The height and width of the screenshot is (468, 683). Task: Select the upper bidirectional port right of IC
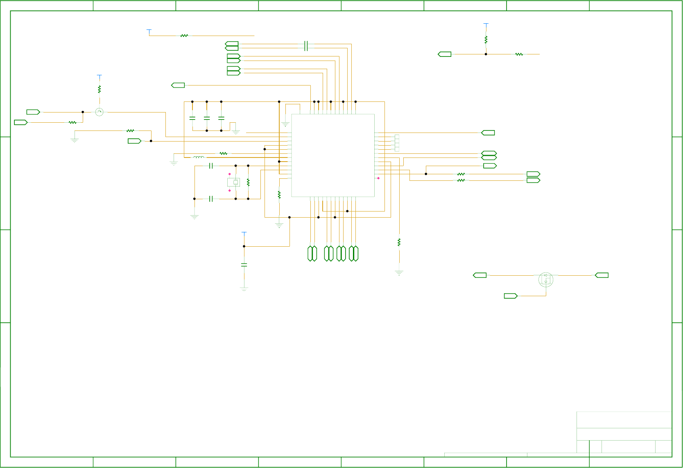click(489, 153)
